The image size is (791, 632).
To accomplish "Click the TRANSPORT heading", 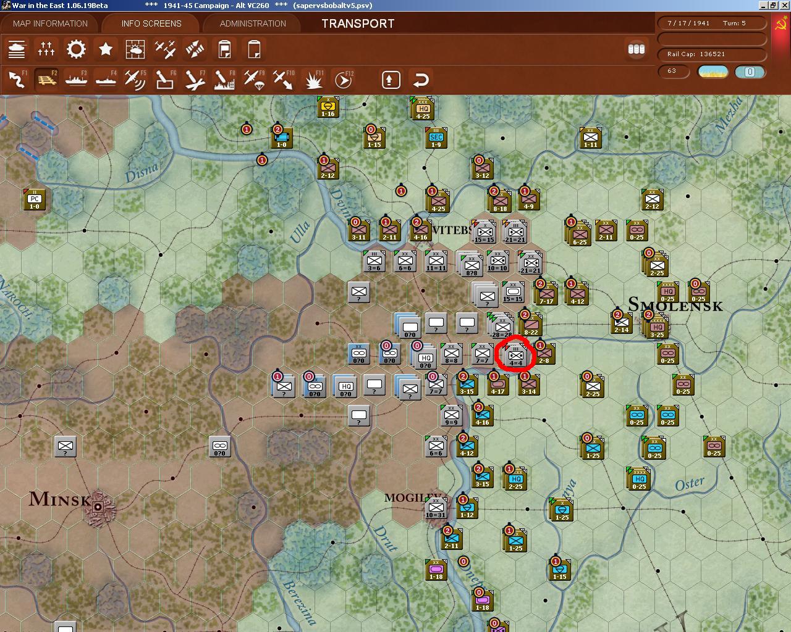I will 358,23.
